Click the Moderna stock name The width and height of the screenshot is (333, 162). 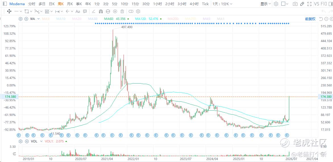tap(17, 4)
